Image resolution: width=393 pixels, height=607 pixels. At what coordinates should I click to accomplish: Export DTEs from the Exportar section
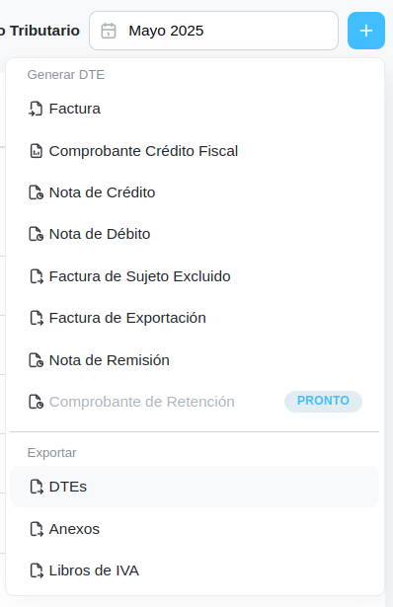[x=195, y=487]
